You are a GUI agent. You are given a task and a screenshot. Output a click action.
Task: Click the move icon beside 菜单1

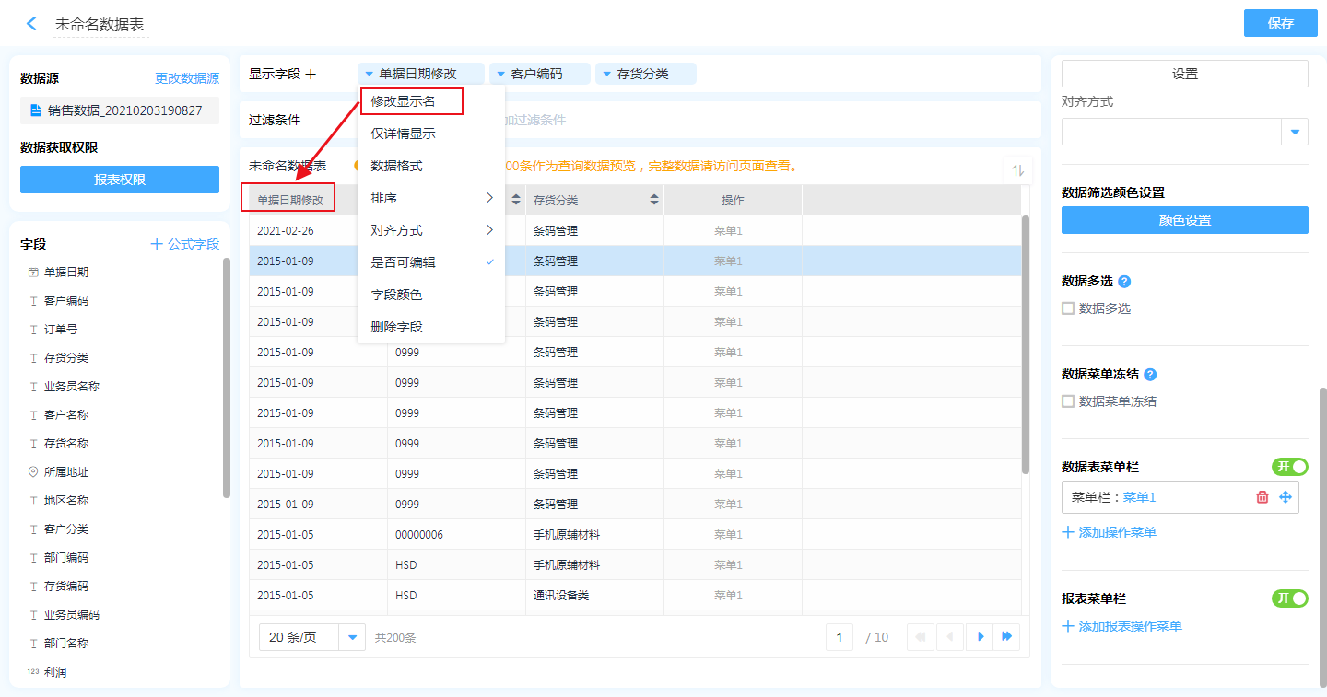click(x=1286, y=497)
